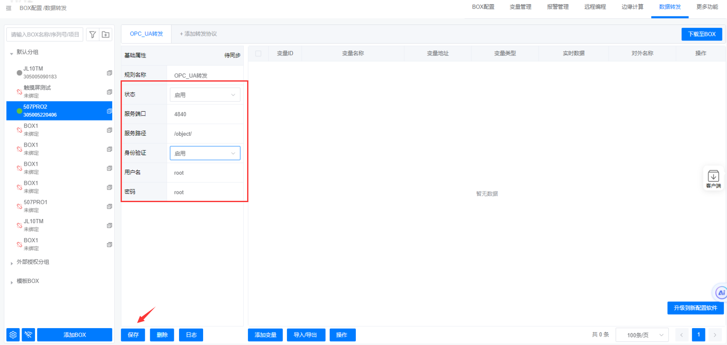This screenshot has height=345, width=727.
Task: Click the copy icon for 触摸屏测试
Action: [x=110, y=92]
